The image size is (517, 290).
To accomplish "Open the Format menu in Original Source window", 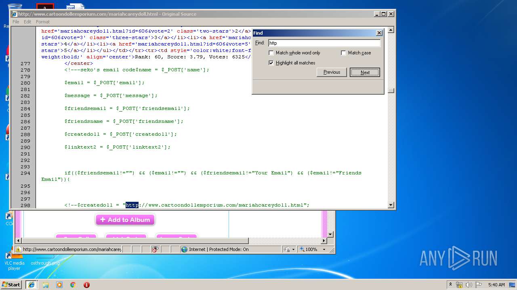I will click(43, 22).
